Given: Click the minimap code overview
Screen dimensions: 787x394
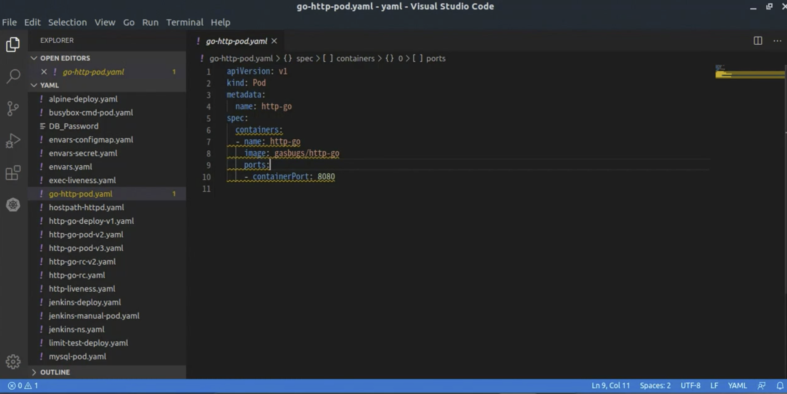Looking at the screenshot, I should tap(749, 73).
